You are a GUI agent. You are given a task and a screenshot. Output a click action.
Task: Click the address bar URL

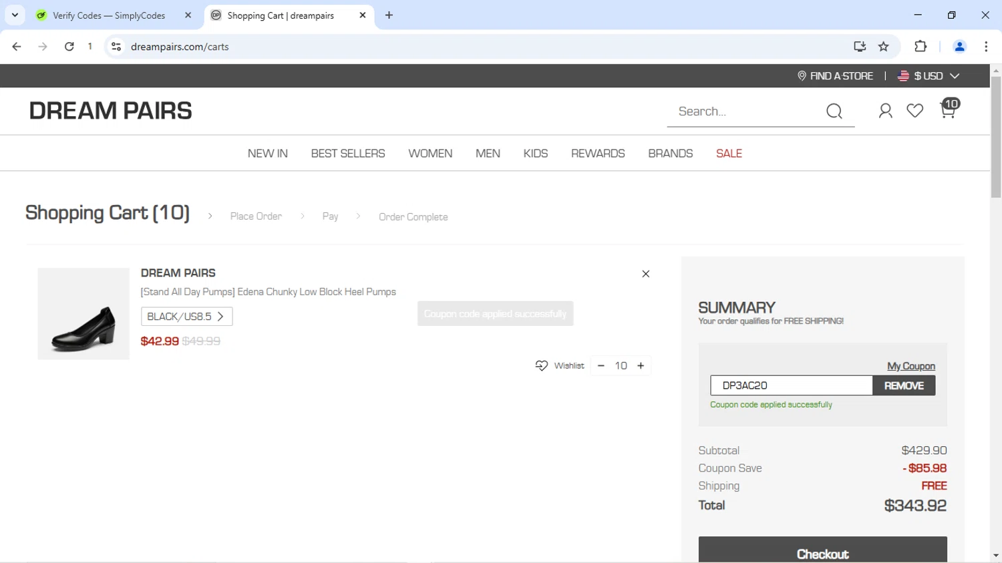[x=180, y=47]
